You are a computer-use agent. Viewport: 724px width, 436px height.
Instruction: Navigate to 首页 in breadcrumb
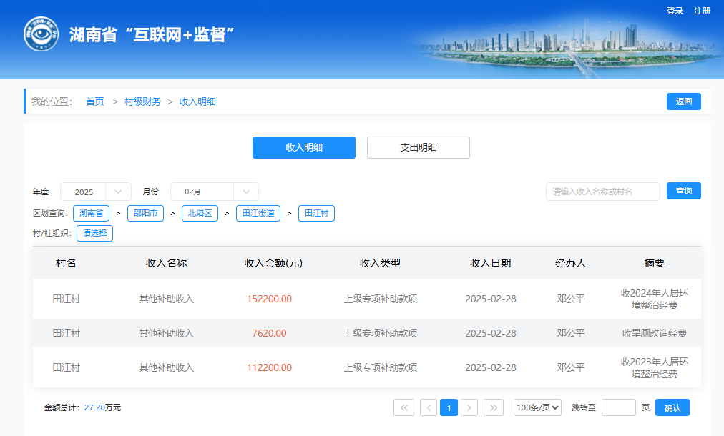click(x=94, y=101)
